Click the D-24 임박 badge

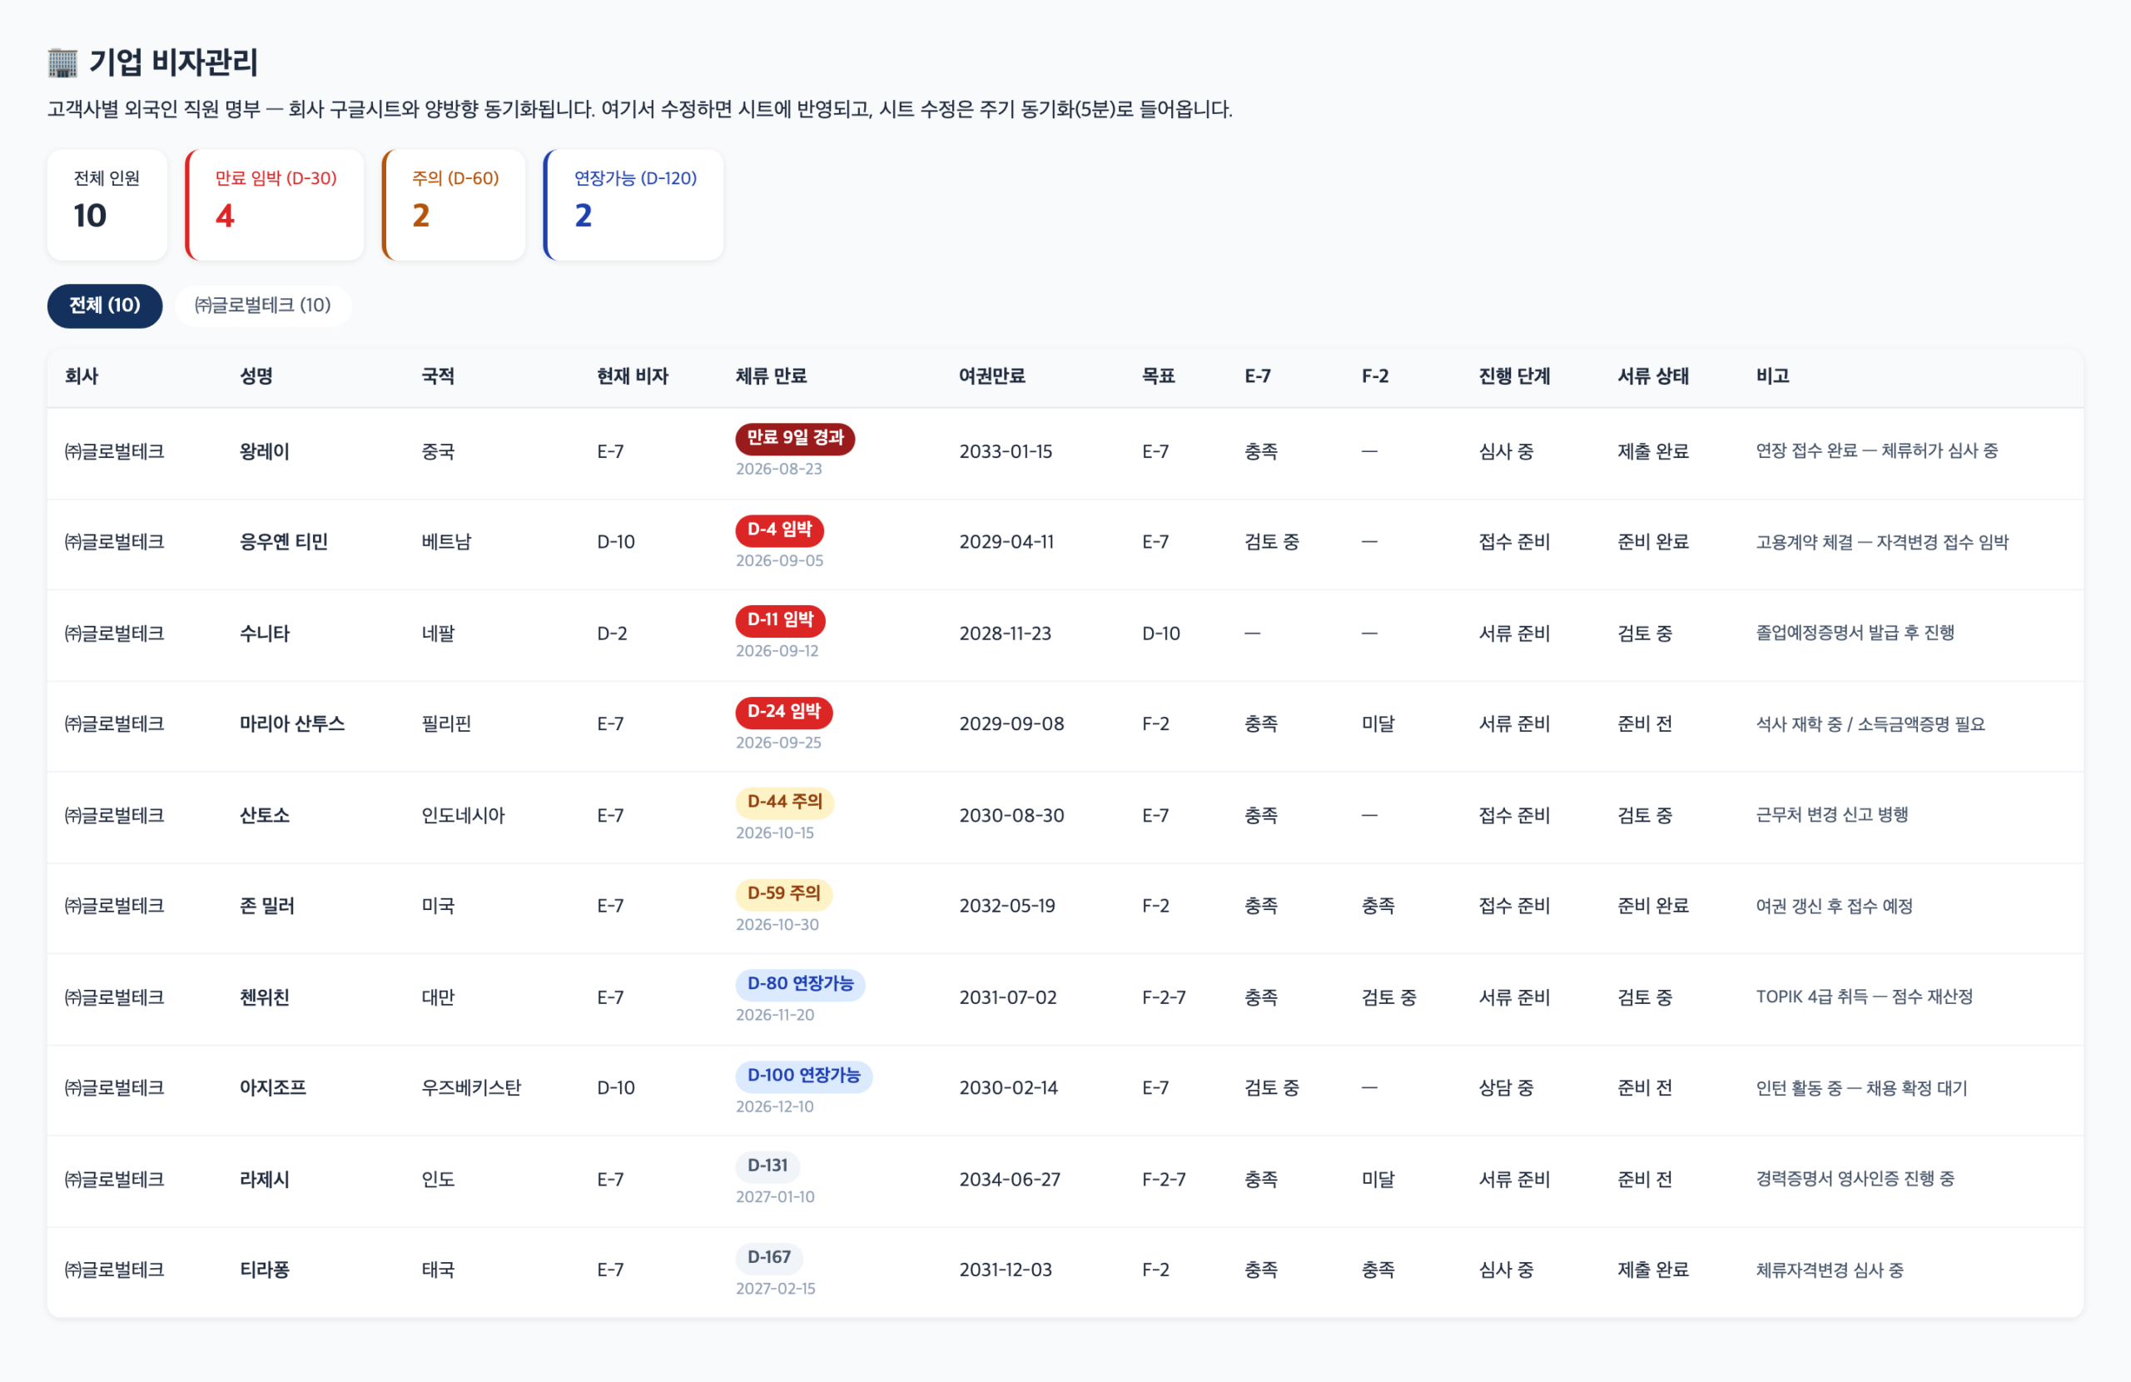[x=783, y=711]
